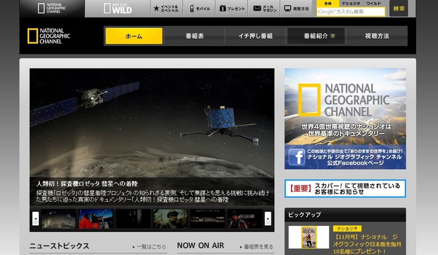Open the National Geographic Channel landscape banner
This screenshot has height=255, width=438.
[x=345, y=107]
